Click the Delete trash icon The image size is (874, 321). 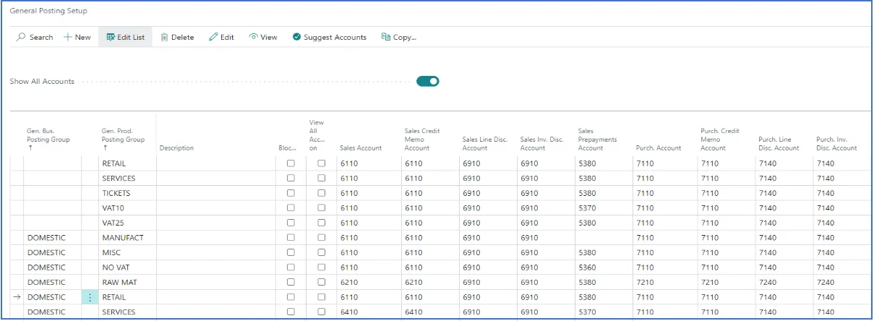(x=164, y=37)
